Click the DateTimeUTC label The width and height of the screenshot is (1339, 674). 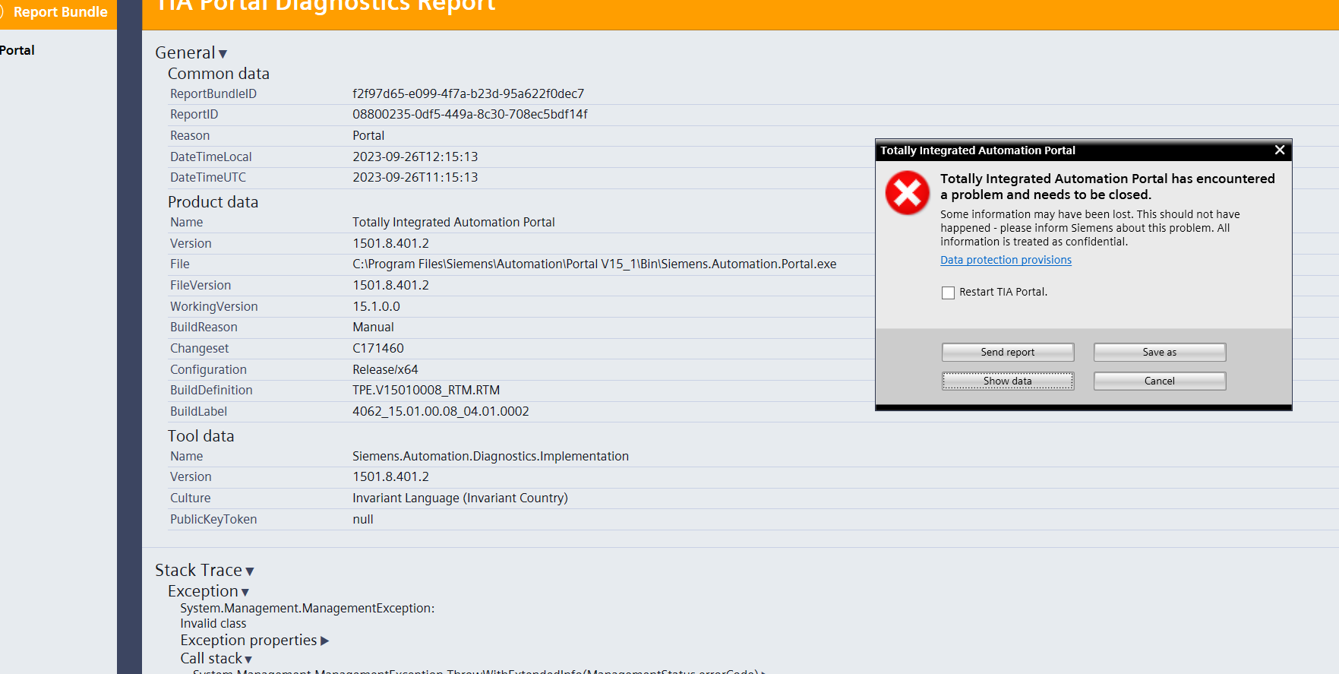tap(208, 177)
